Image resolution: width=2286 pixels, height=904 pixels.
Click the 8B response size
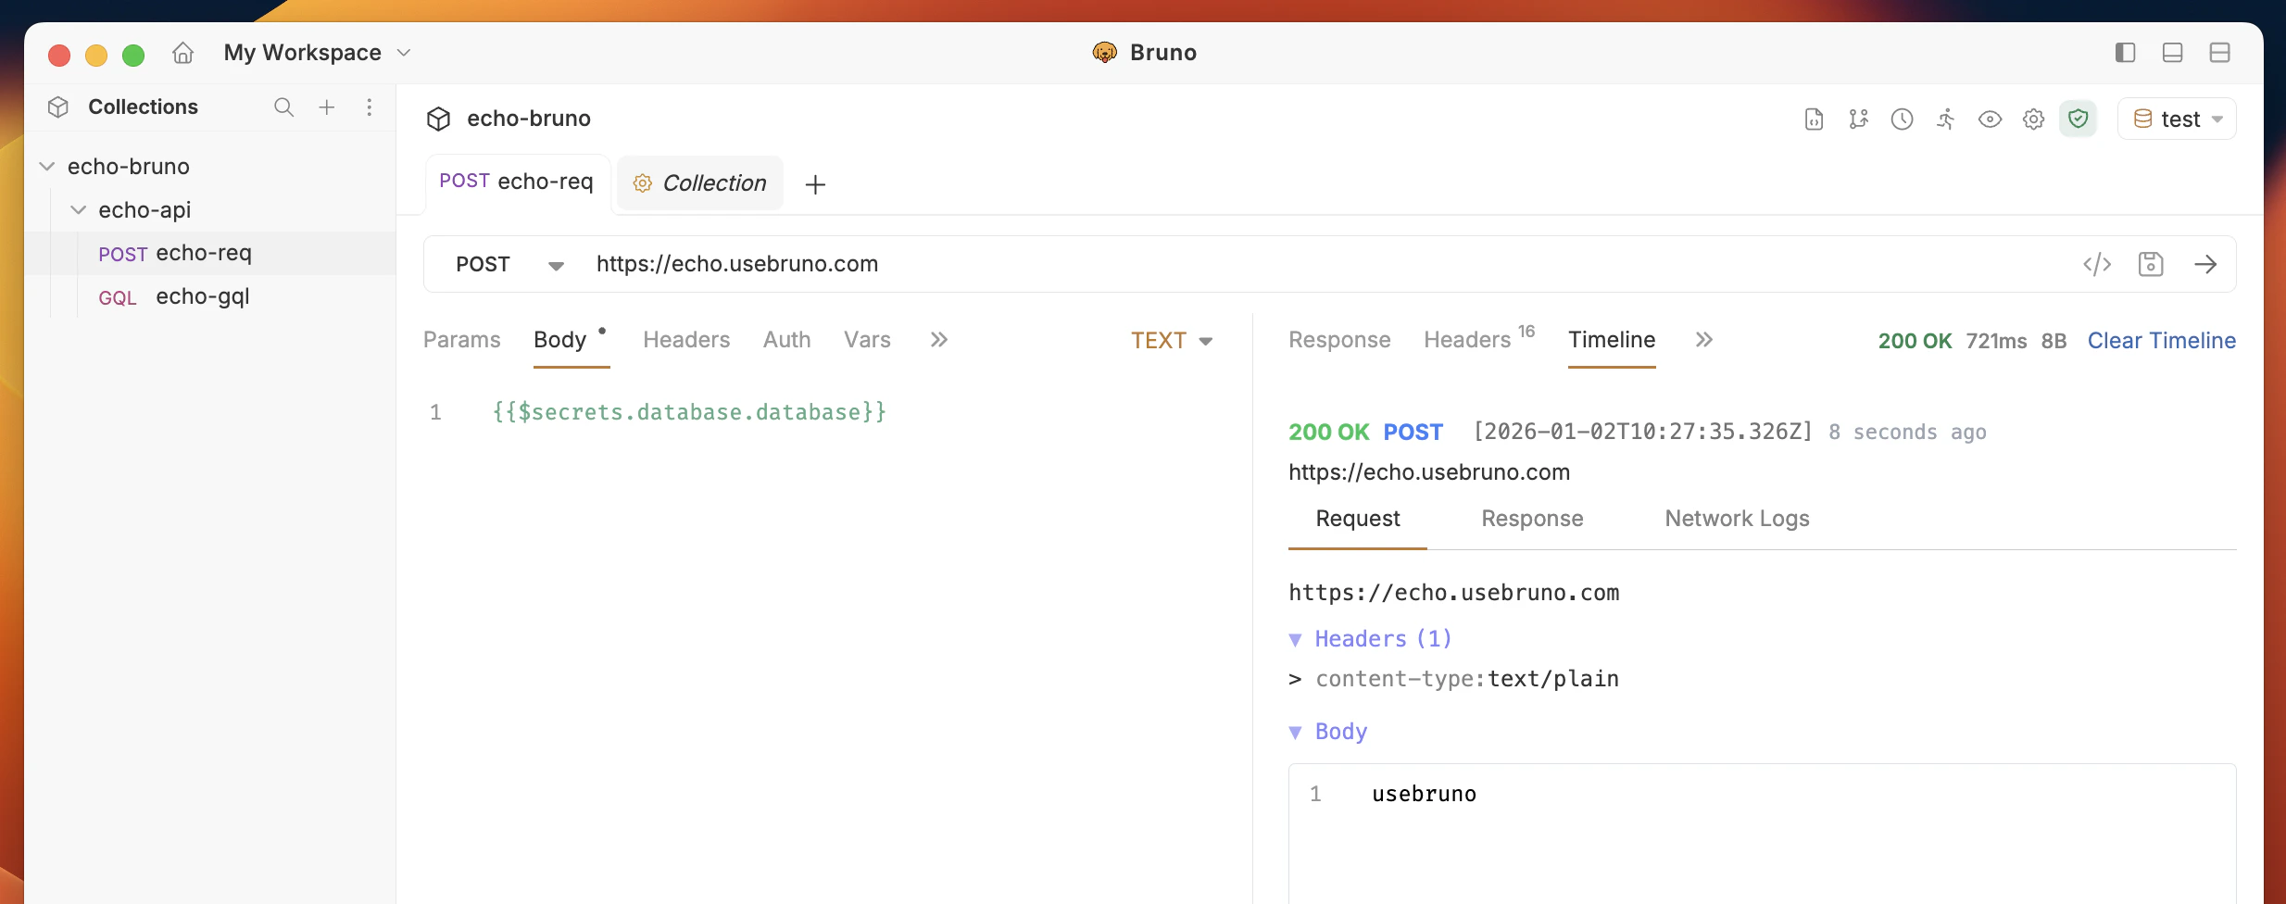(2054, 341)
